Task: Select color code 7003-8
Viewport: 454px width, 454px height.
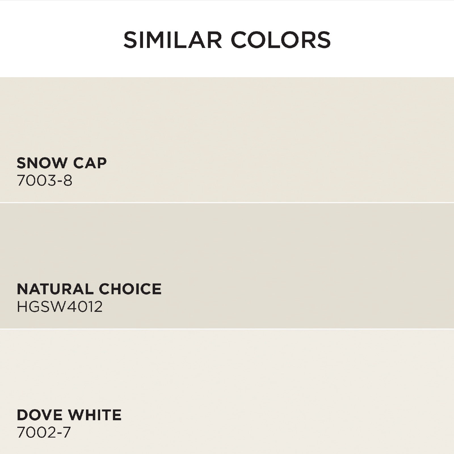Action: [x=45, y=180]
